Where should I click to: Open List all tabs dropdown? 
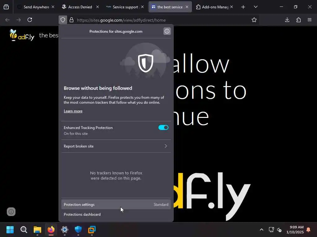(255, 7)
